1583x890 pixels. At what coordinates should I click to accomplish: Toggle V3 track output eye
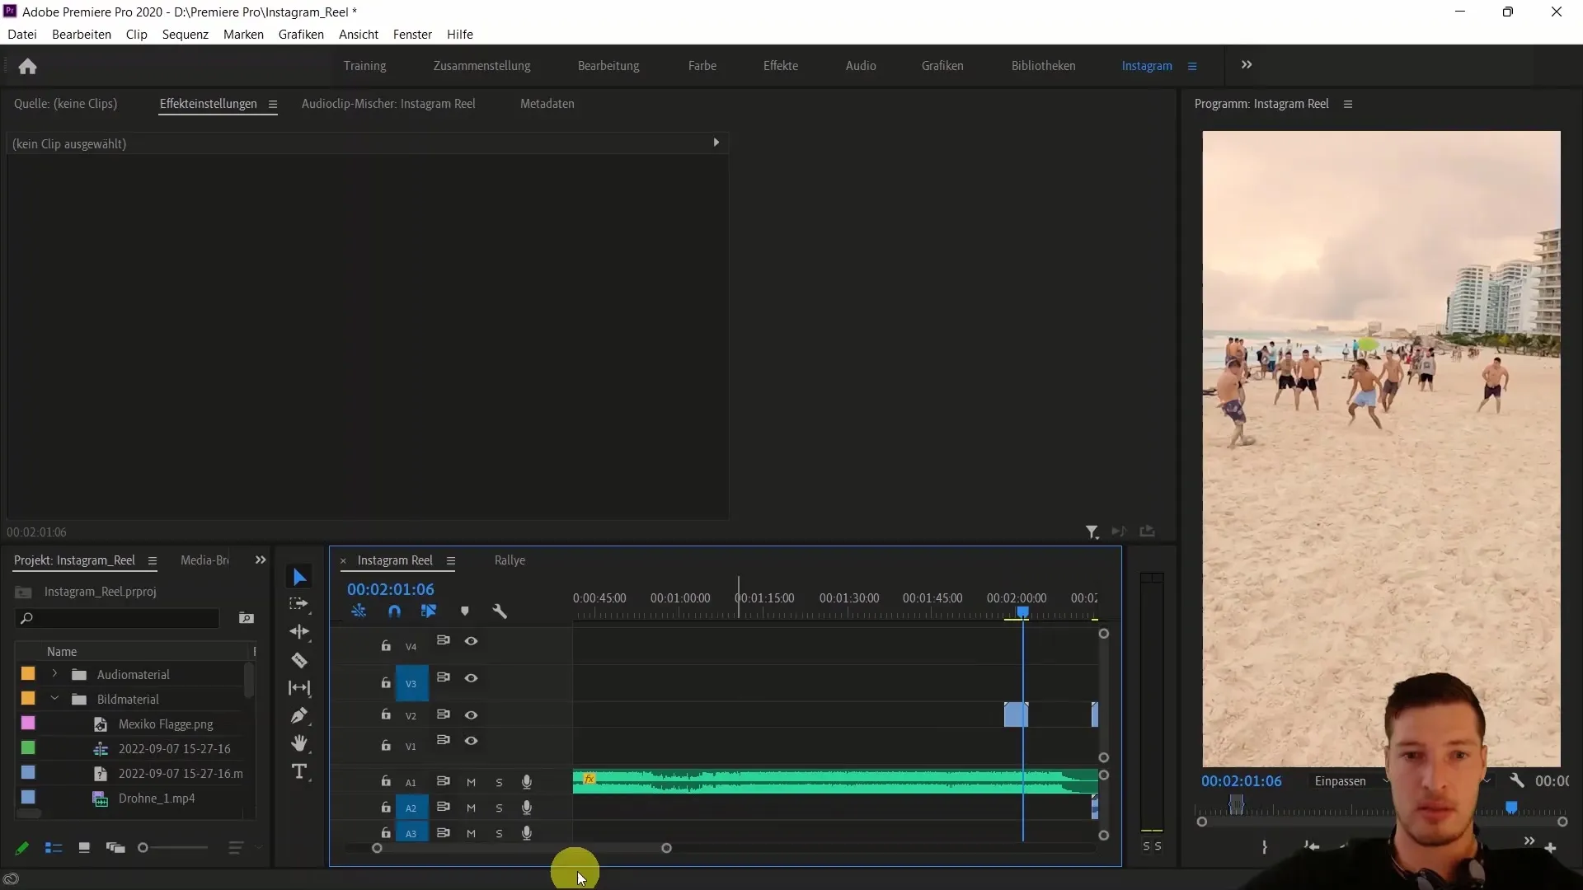(471, 678)
